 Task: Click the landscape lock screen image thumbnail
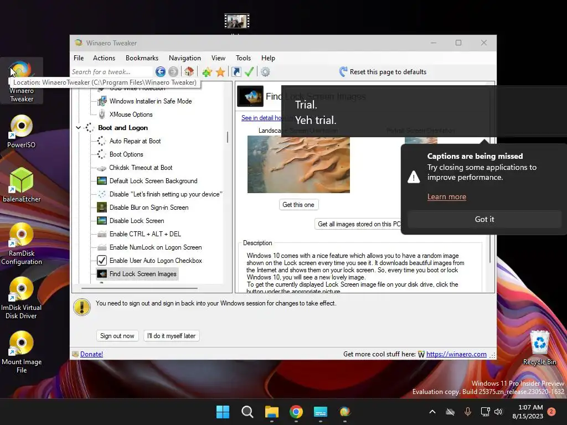point(298,164)
